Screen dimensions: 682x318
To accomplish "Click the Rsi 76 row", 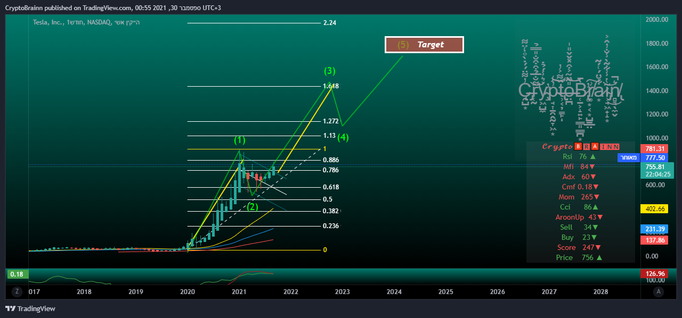I will [x=579, y=156].
